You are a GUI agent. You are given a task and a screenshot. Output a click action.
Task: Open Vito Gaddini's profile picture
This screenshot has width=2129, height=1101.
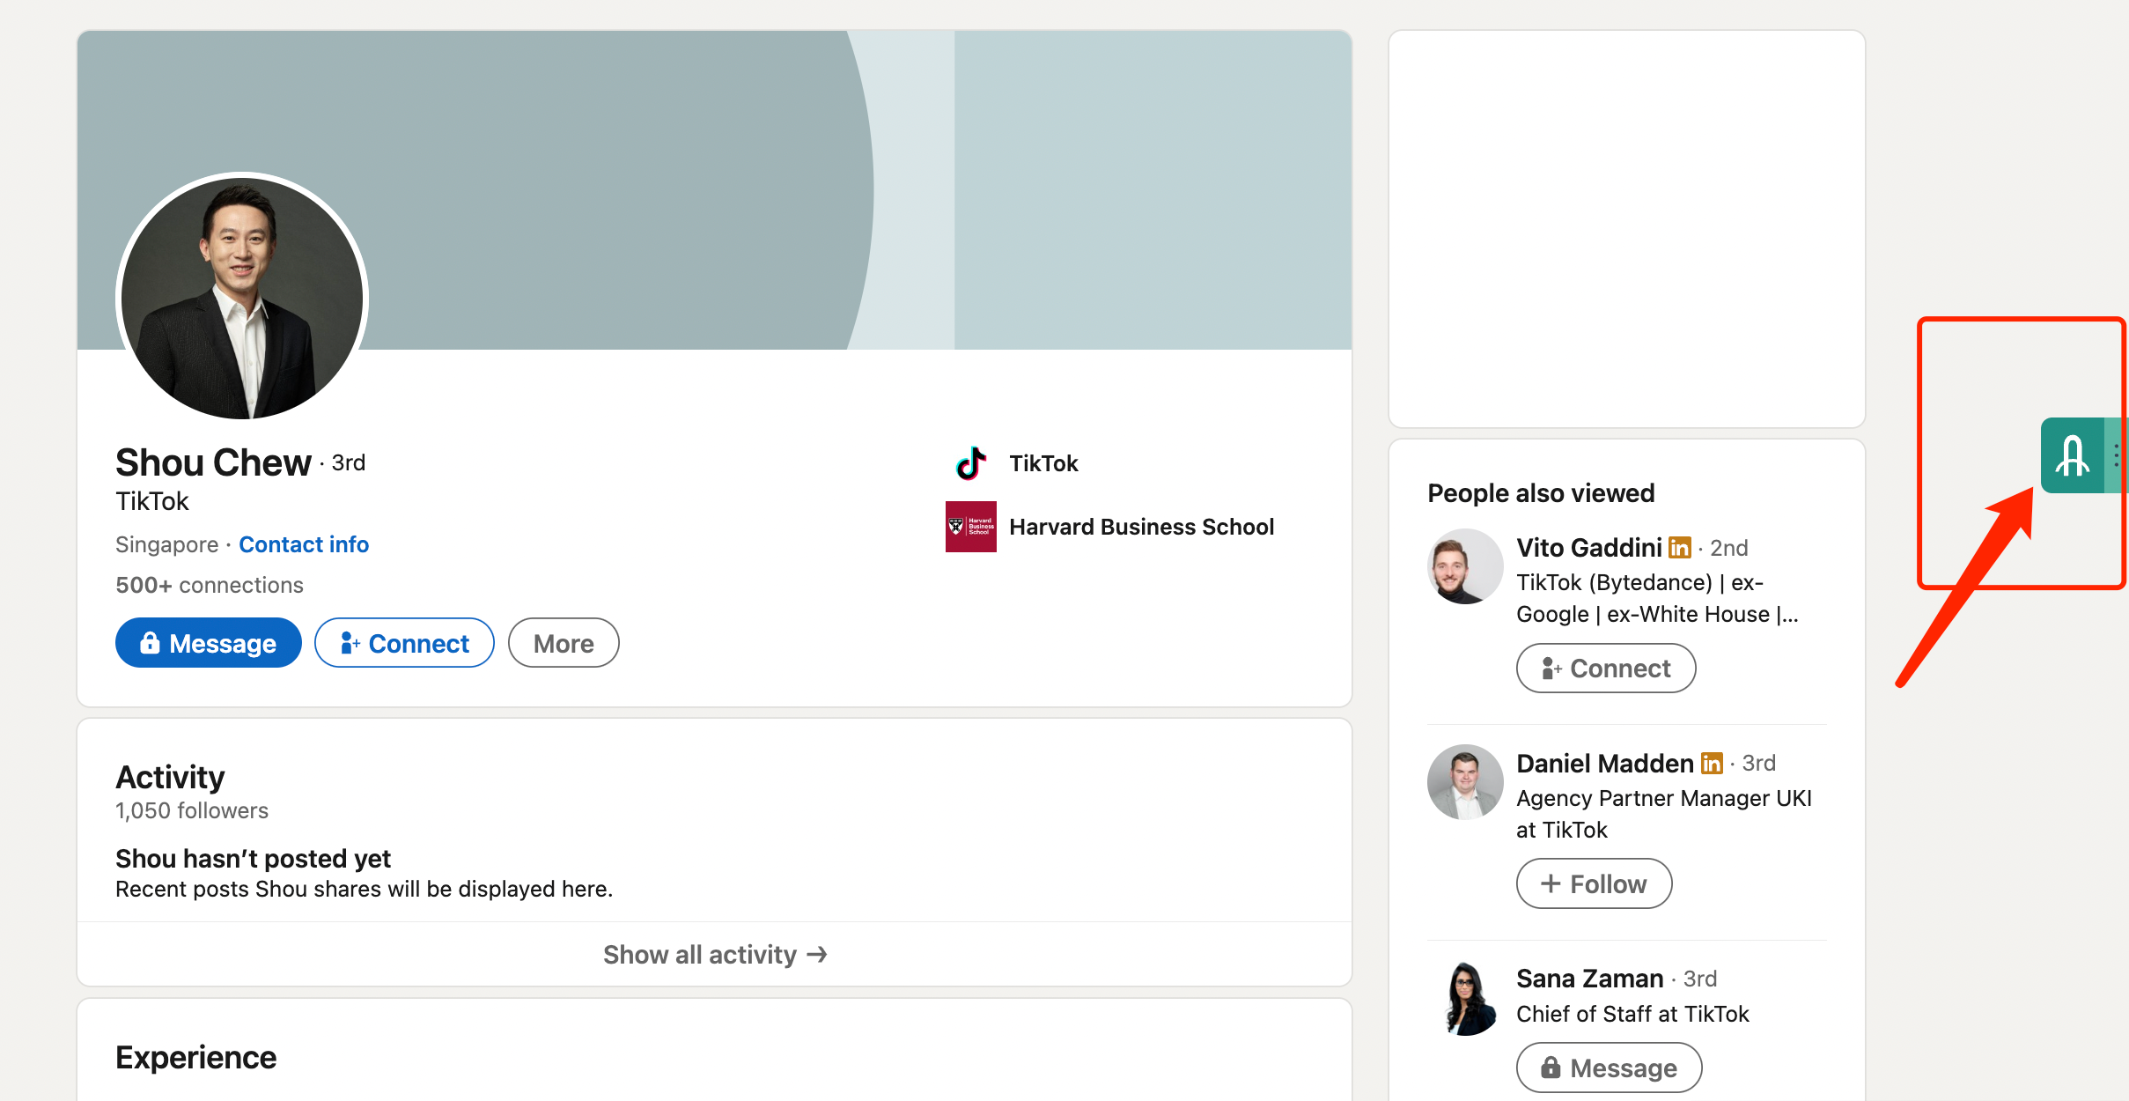point(1464,566)
